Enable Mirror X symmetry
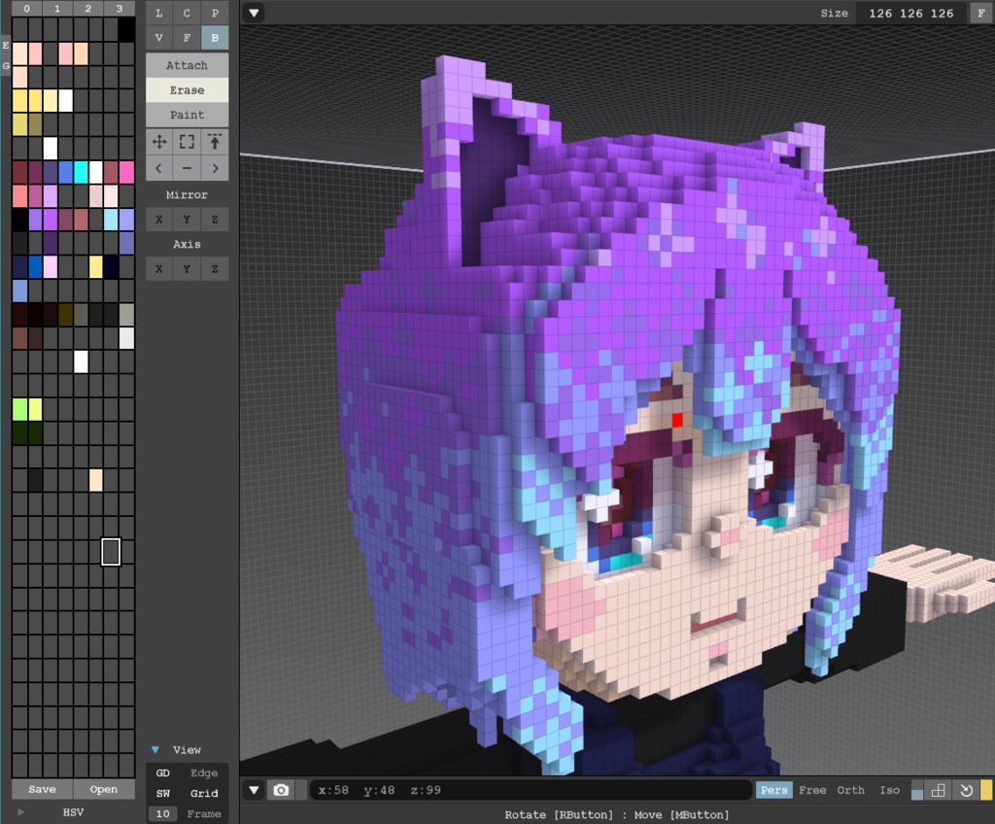Viewport: 995px width, 824px height. pos(158,219)
